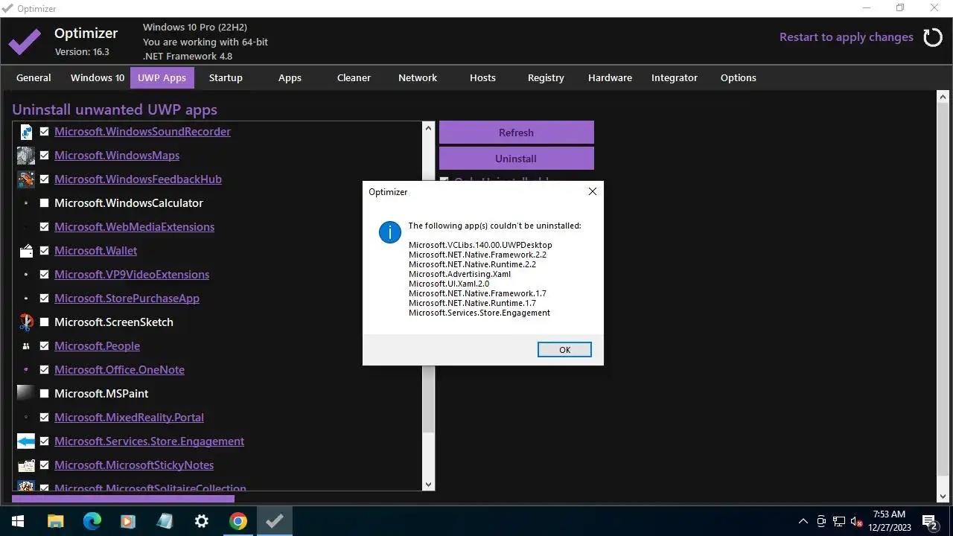Open the Windows Start menu

pyautogui.click(x=16, y=521)
